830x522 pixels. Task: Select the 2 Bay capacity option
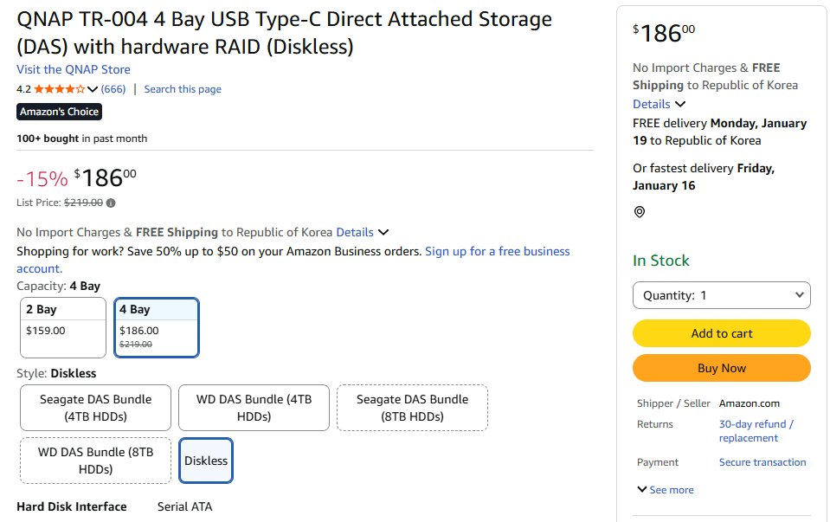(x=62, y=327)
